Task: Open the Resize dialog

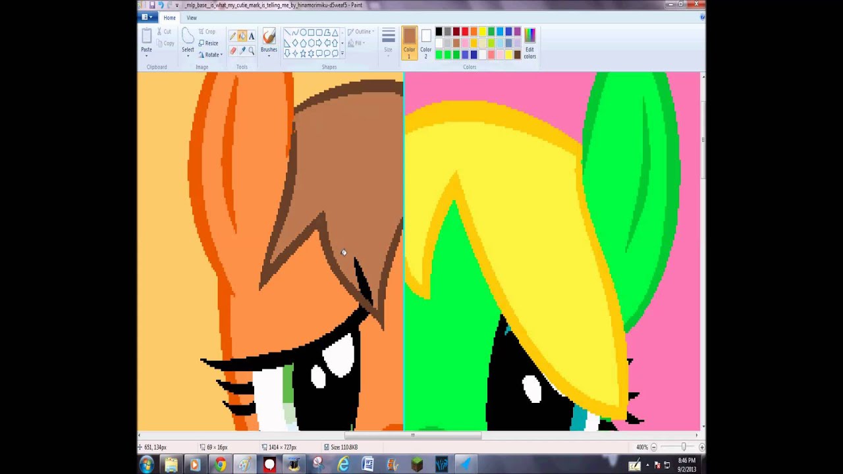Action: [x=209, y=43]
